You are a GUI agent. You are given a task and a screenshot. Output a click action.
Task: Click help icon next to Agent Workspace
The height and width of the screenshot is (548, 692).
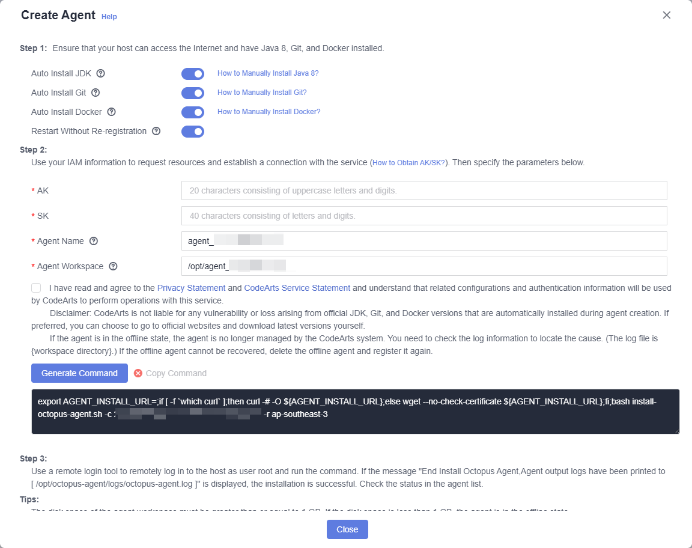click(x=114, y=266)
